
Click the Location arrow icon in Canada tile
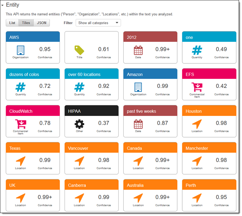pyautogui.click(x=138, y=161)
